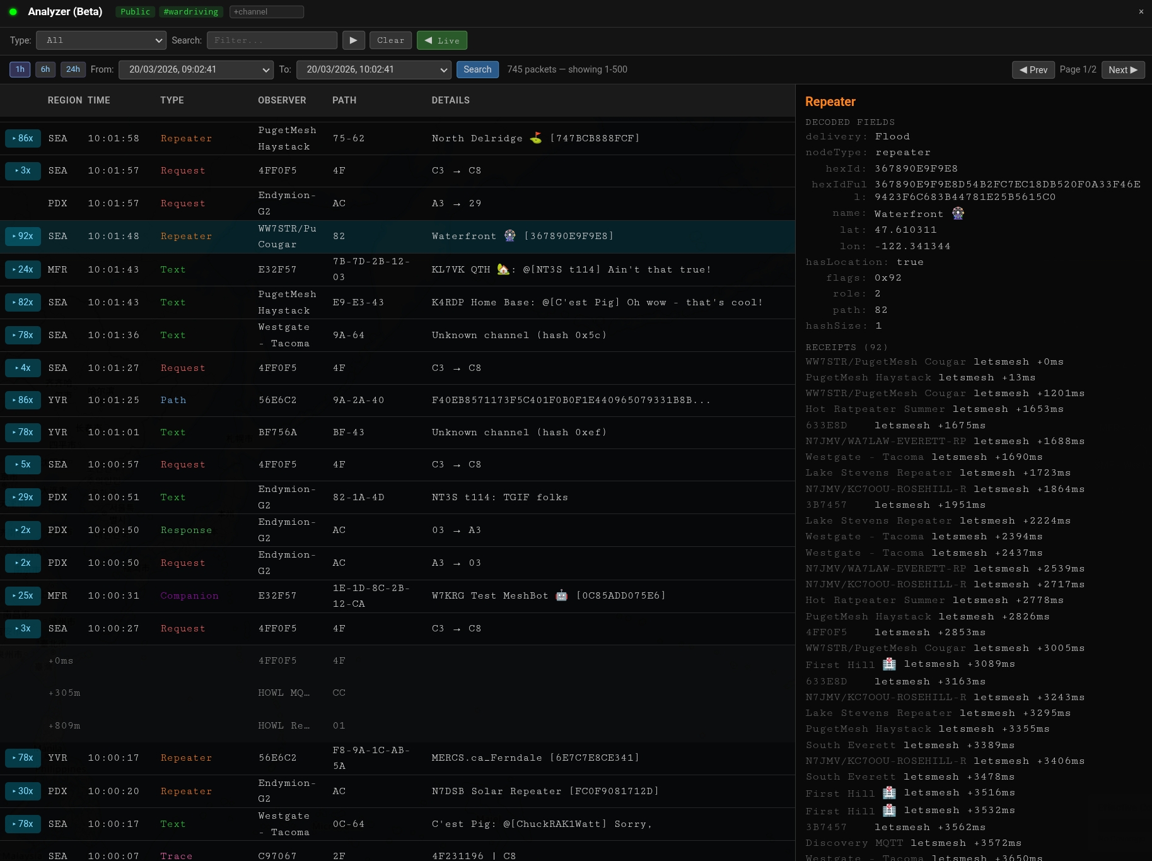
Task: Click the green status dot beside Analyzer title
Action: 13,12
